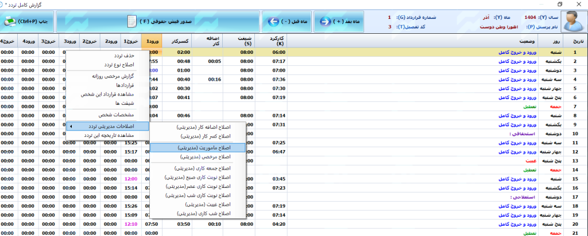This screenshot has height=236, width=588.
Task: Click the printer icon on the چاپ button
Action: tap(11, 22)
